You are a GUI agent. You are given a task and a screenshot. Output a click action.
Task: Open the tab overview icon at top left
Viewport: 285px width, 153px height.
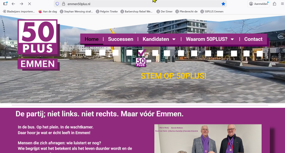pos(6,4)
